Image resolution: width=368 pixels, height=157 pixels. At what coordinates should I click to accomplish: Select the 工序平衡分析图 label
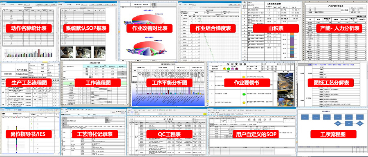pyautogui.click(x=169, y=83)
